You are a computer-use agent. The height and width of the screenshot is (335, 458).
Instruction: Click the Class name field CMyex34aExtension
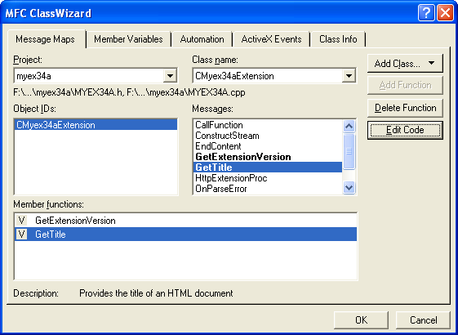(x=274, y=76)
